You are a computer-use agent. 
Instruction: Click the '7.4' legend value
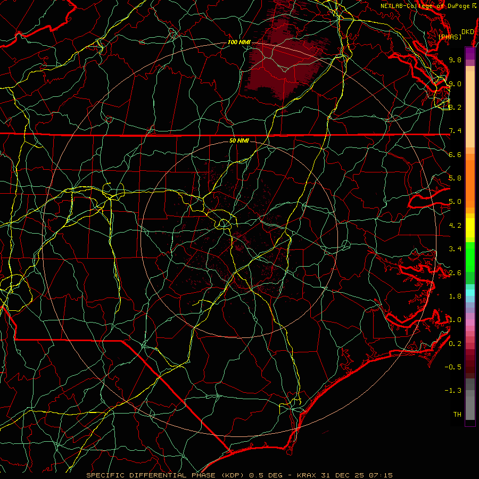pos(455,131)
